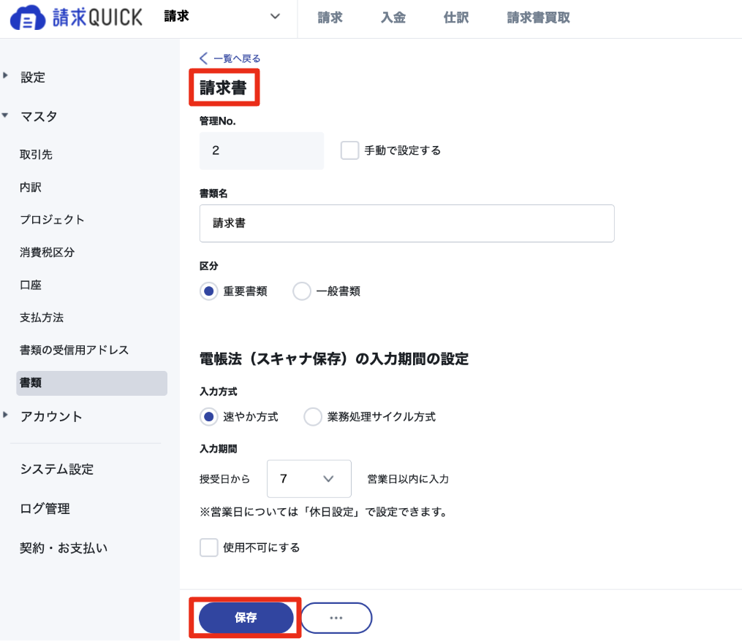Click the 管理No. field showing 2
The width and height of the screenshot is (742, 644).
pyautogui.click(x=262, y=150)
